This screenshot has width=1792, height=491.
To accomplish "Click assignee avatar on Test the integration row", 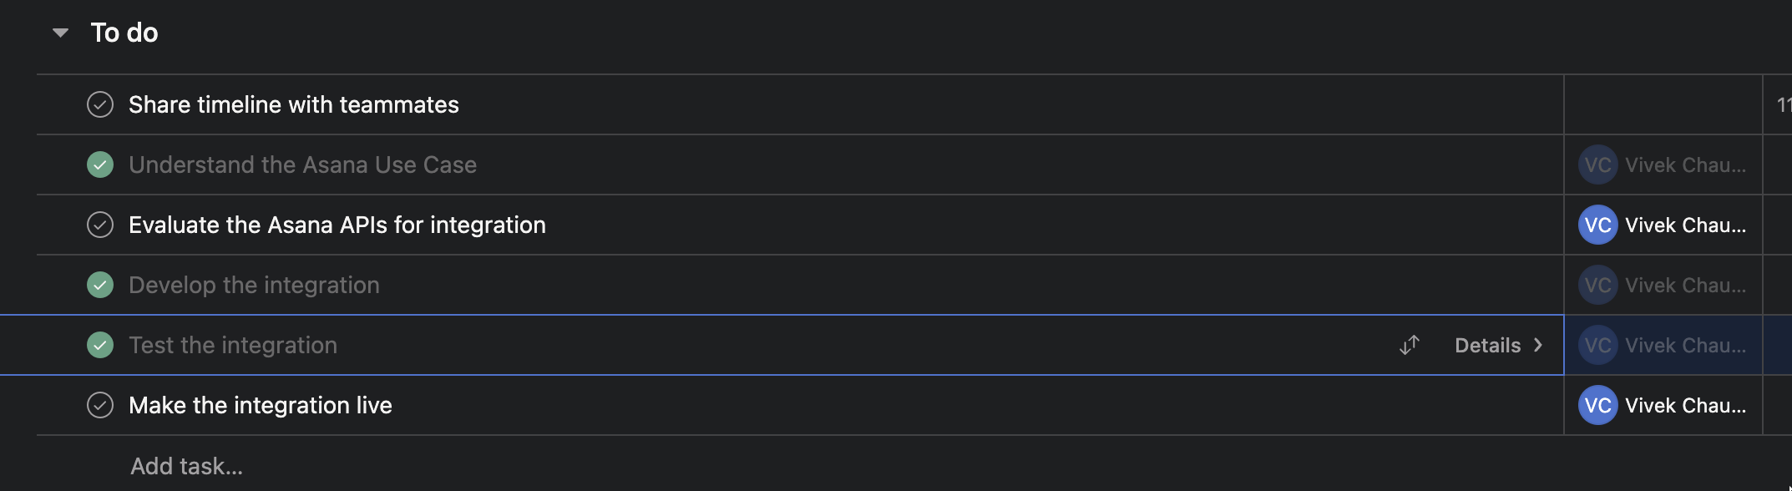I will click(1597, 345).
